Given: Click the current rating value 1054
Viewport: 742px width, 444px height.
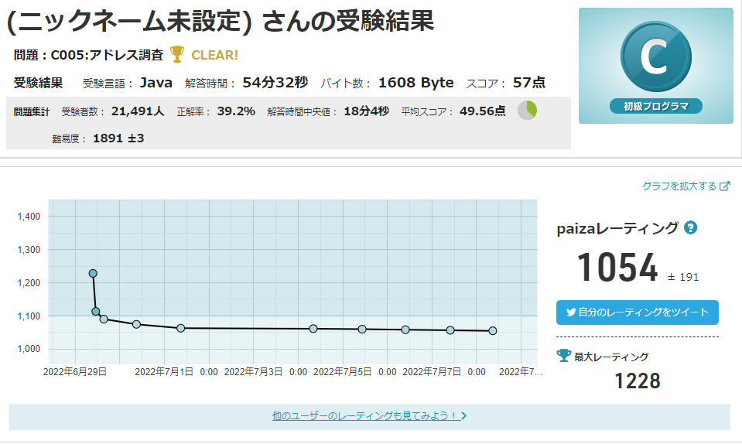Looking at the screenshot, I should [x=617, y=268].
